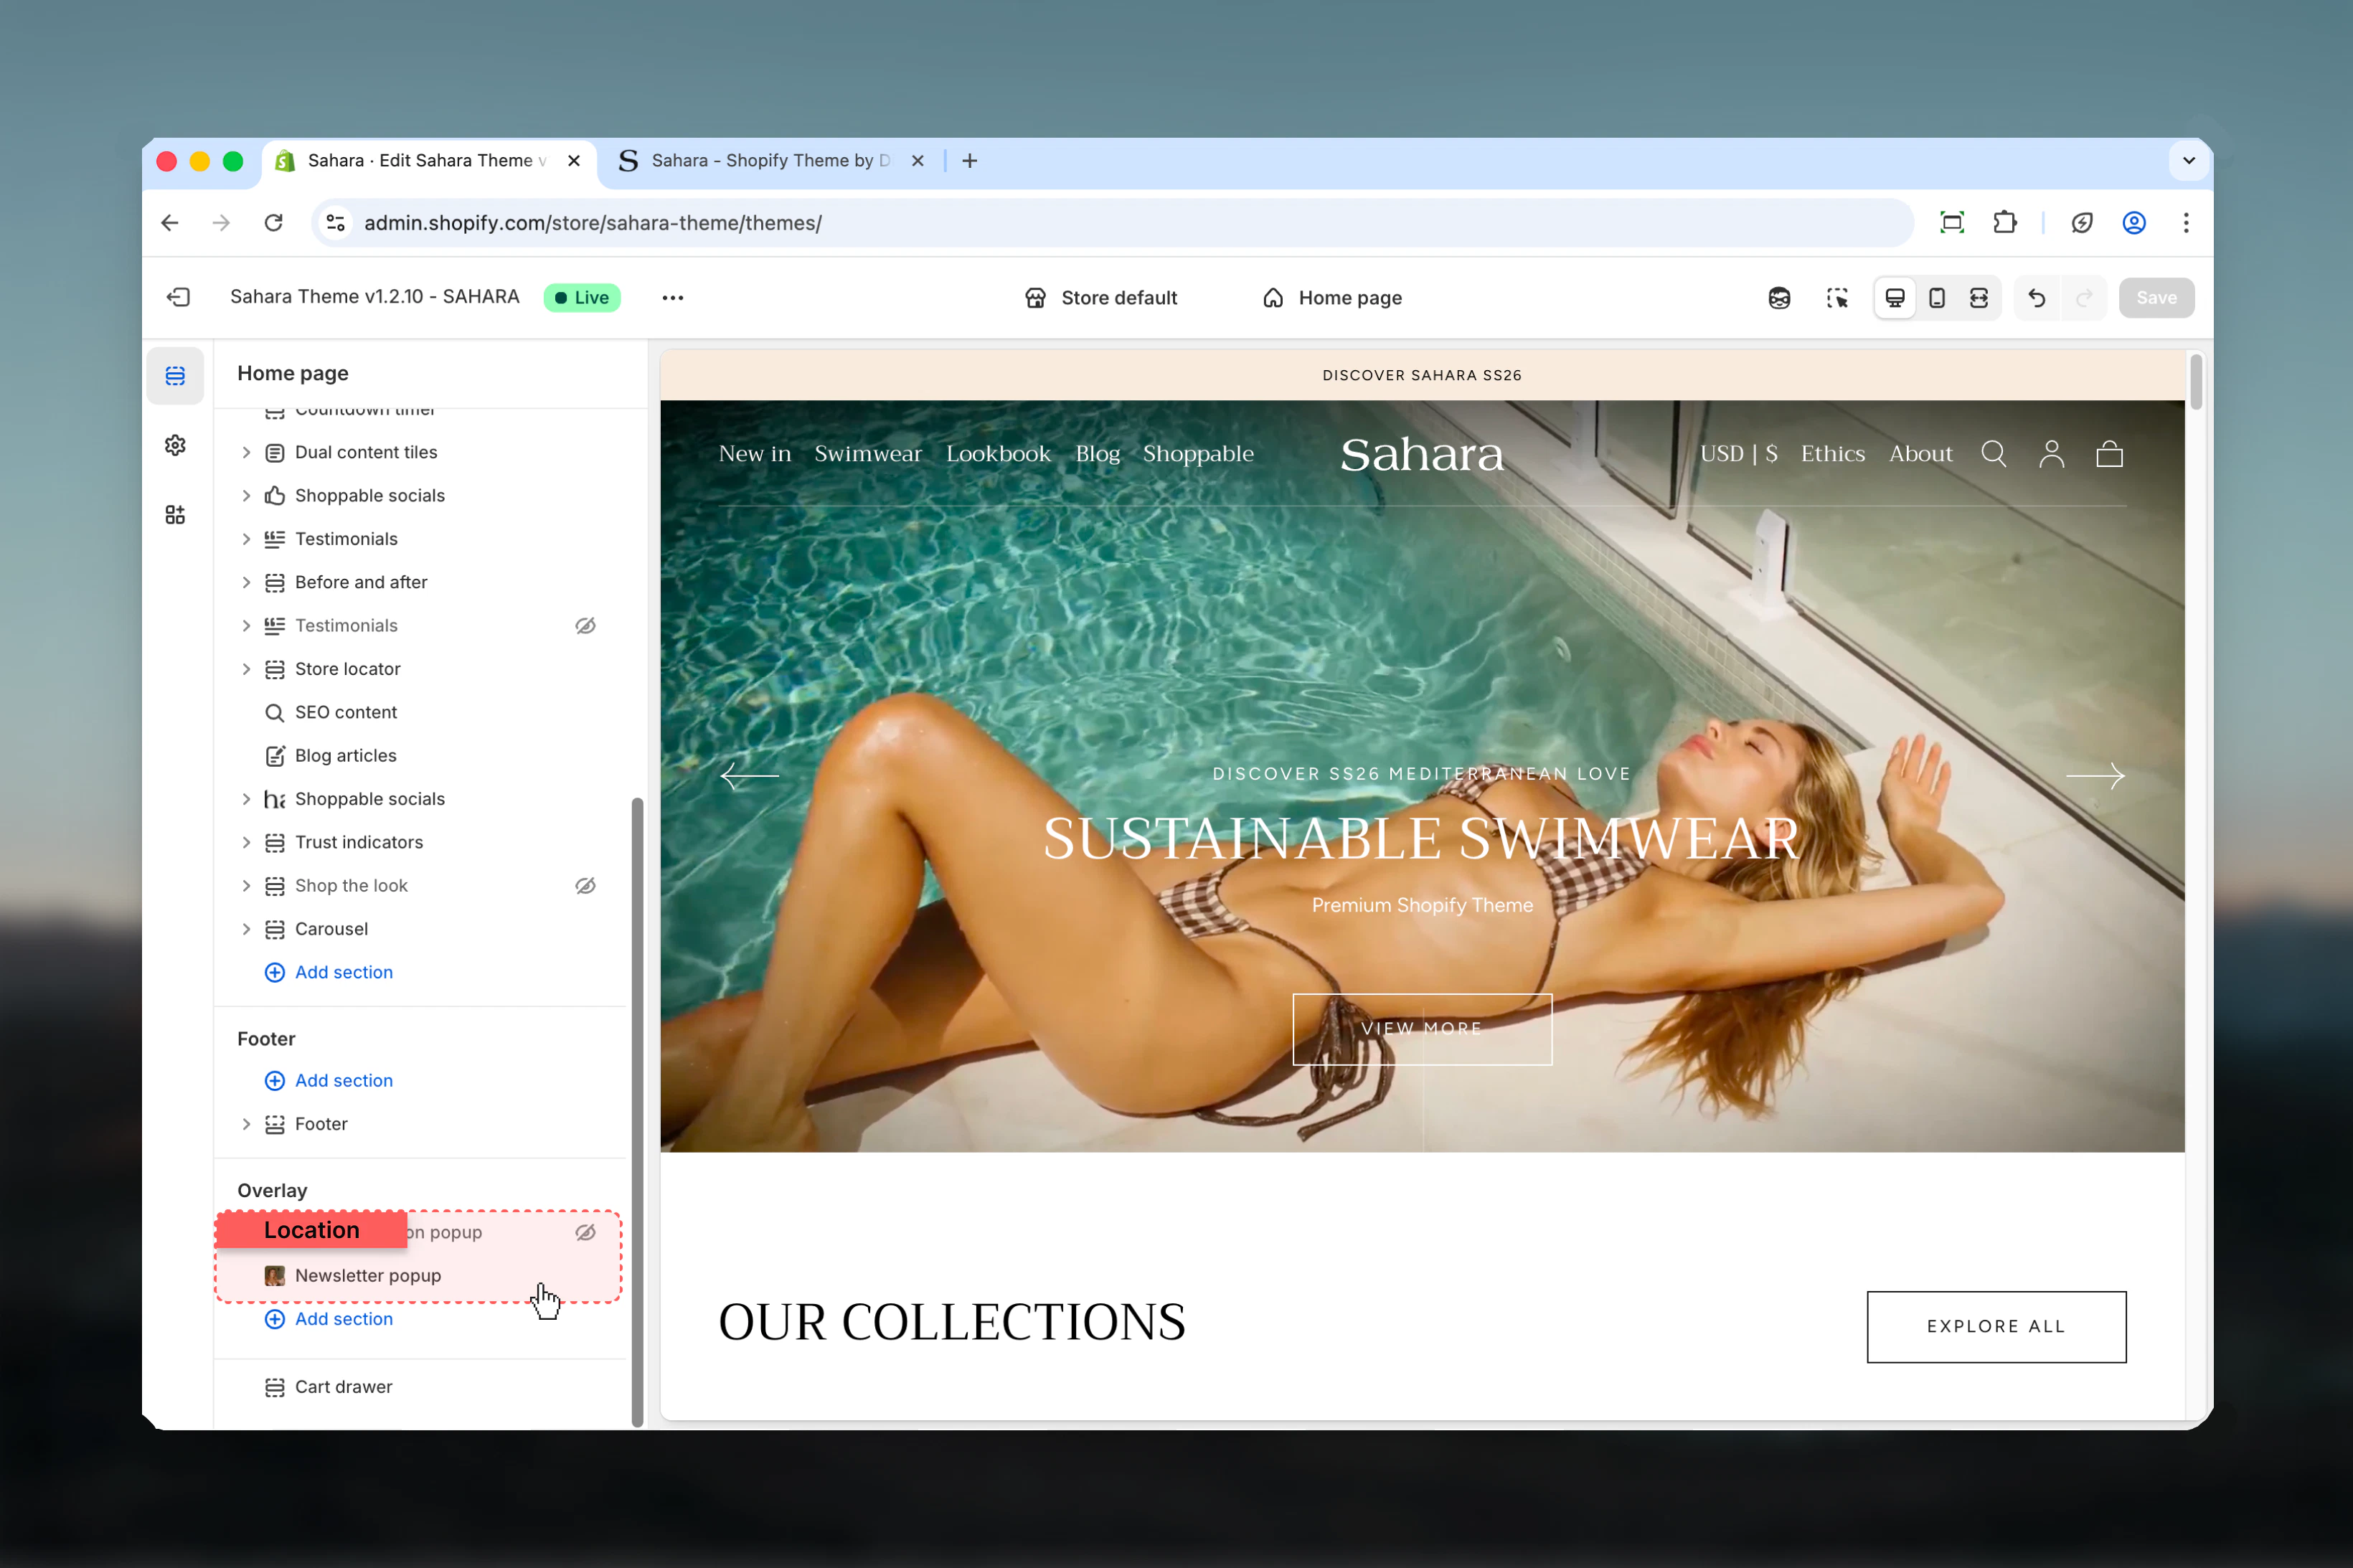Click the EXPLORE ALL button
This screenshot has height=1568, width=2353.
(1996, 1327)
